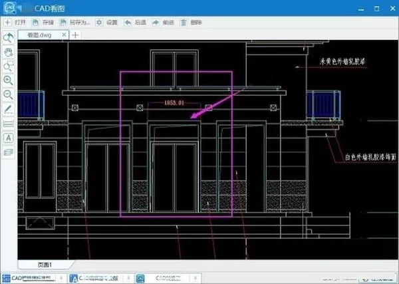Click the 另存为 (Save As) label

point(80,23)
